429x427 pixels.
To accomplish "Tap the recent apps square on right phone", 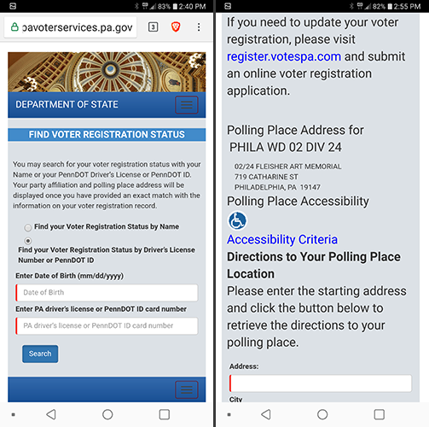I will pyautogui.click(x=380, y=414).
